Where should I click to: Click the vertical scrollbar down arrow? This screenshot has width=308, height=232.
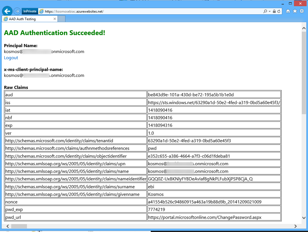pos(304,217)
